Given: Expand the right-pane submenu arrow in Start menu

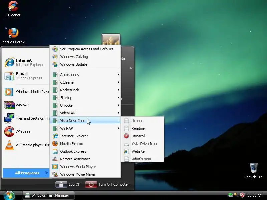Looking at the screenshot, I should coord(131,68).
